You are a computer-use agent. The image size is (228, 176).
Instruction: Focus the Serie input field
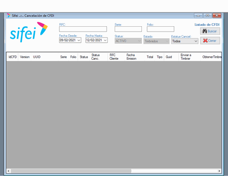tap(128, 29)
